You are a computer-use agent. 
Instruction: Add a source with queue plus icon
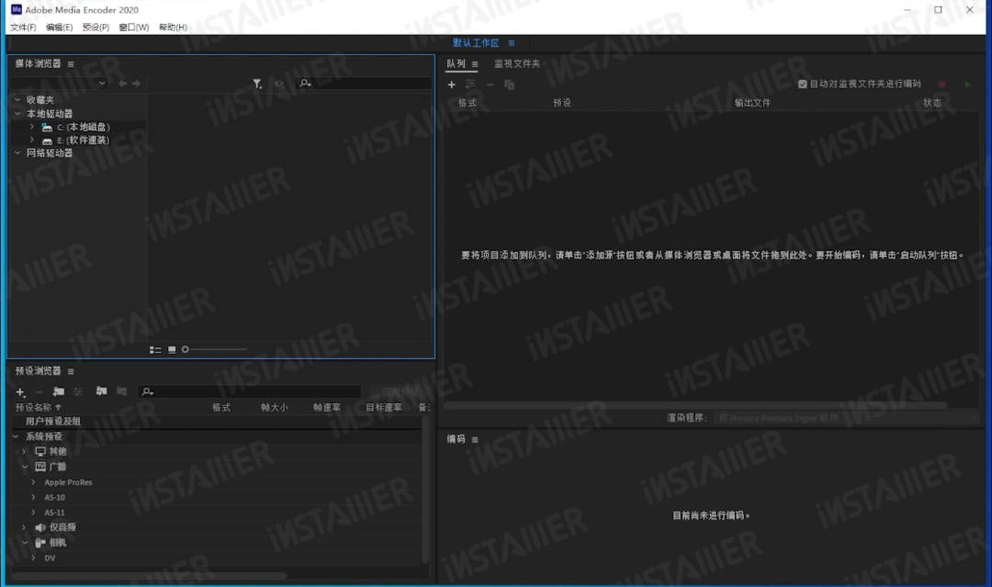click(x=451, y=85)
